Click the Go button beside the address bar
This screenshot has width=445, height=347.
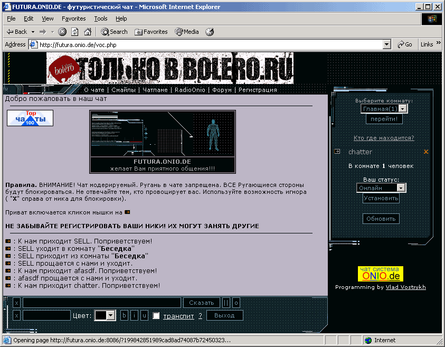tap(405, 44)
